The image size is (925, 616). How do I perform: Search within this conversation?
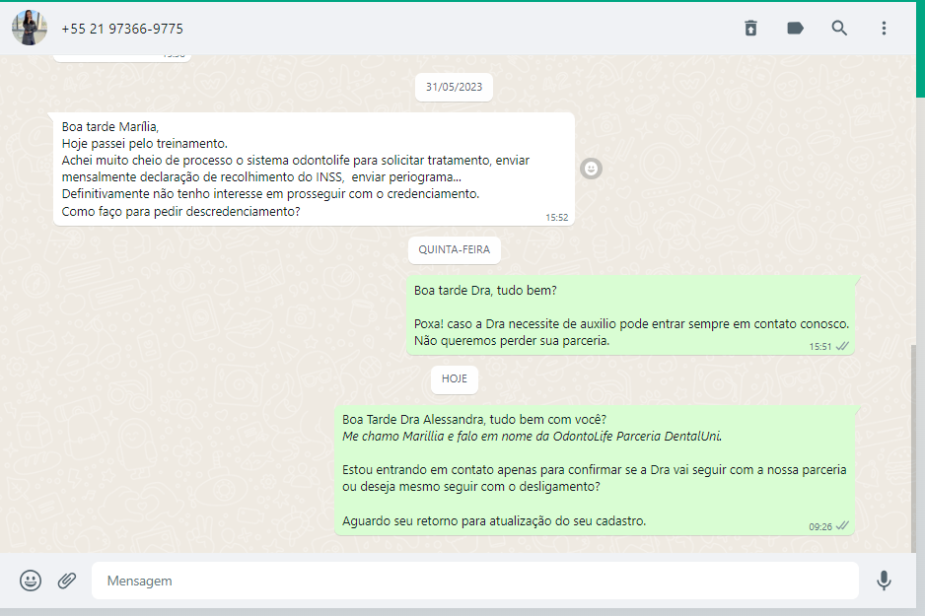[839, 28]
